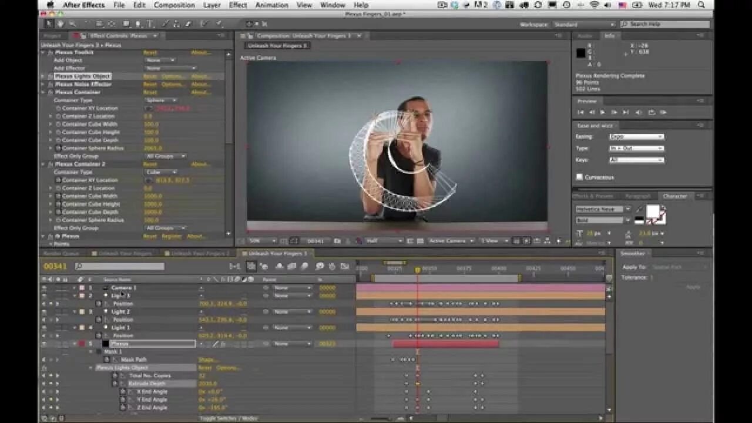Screen dimensions: 752x423
Task: Open the Active Camera view dropdown
Action: [x=451, y=241]
